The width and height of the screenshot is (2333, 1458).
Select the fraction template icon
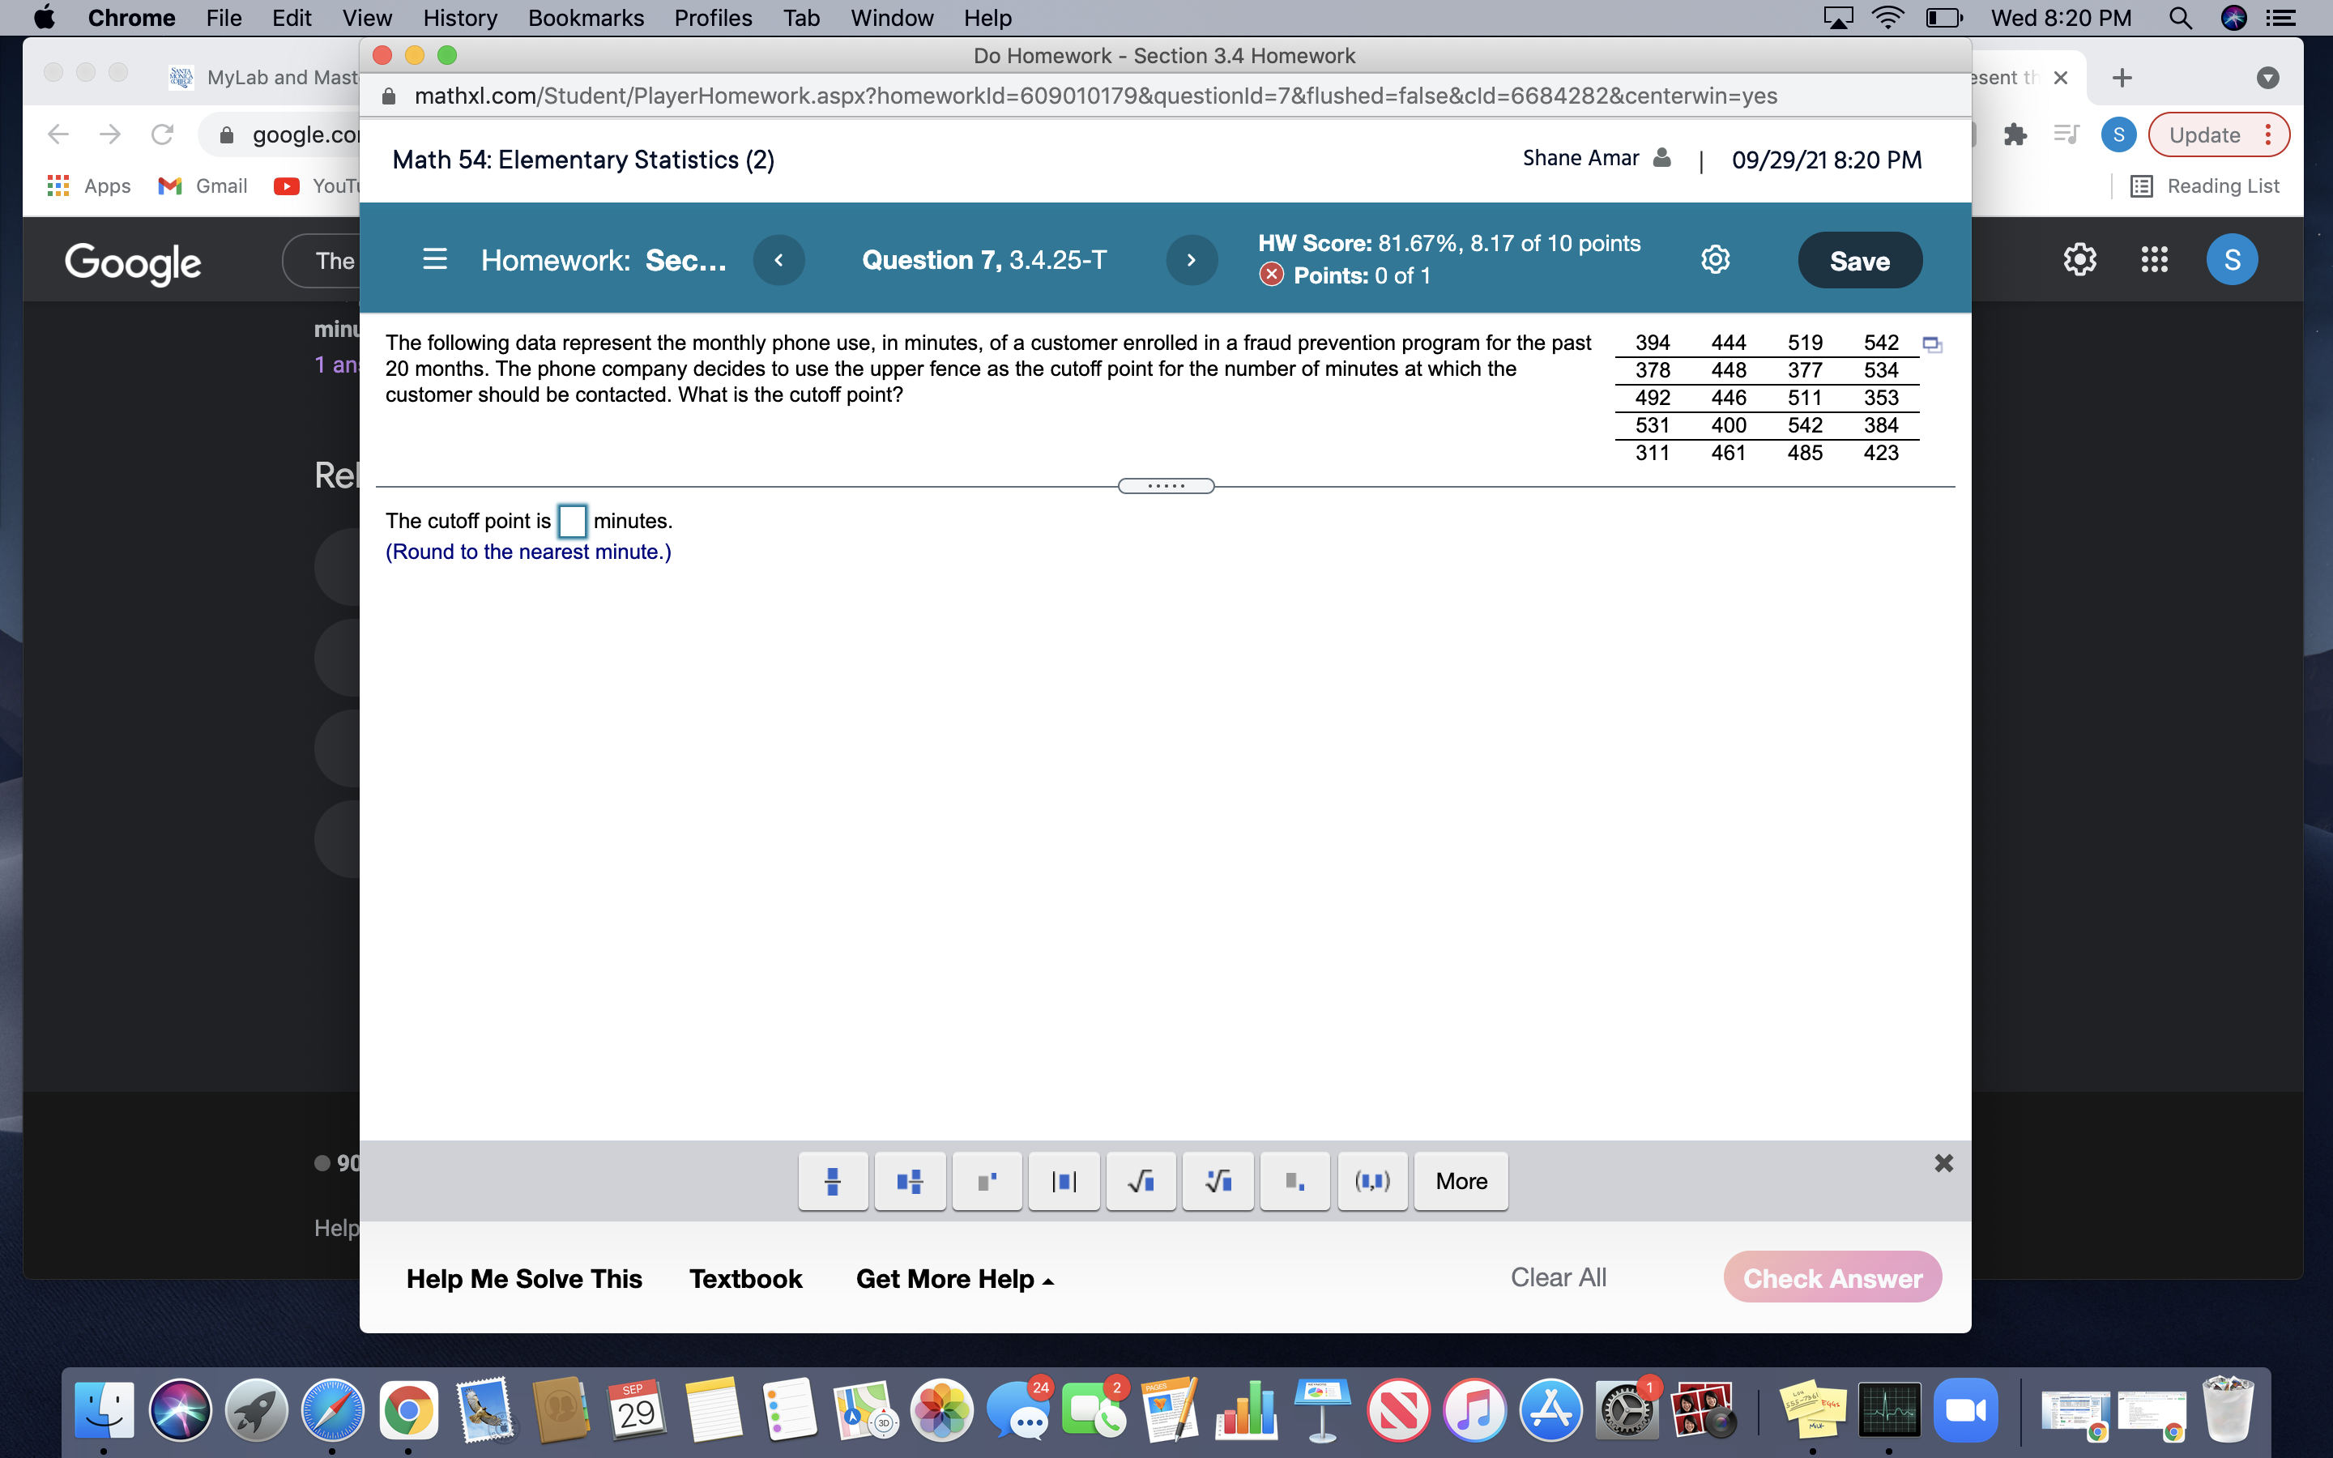pos(832,1181)
